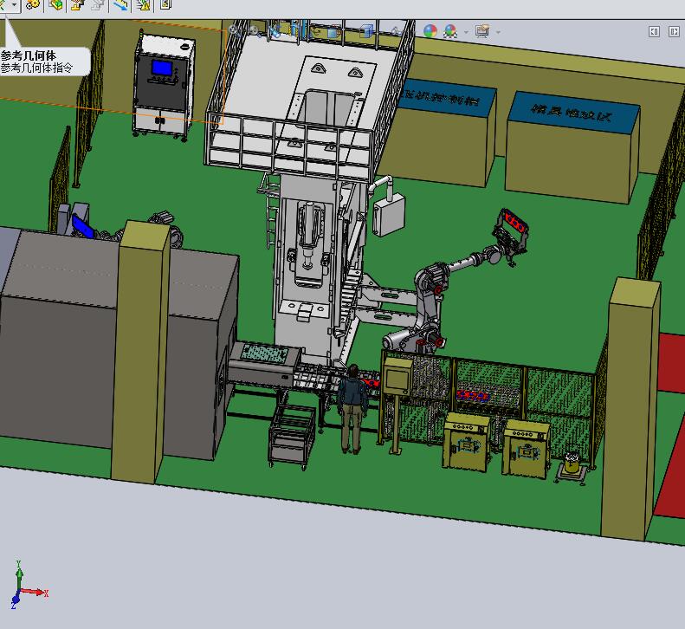Select the control cabinet with blue screen
The image size is (685, 629).
tap(164, 85)
